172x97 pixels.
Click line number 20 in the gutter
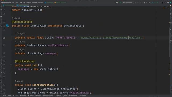pos(4,38)
